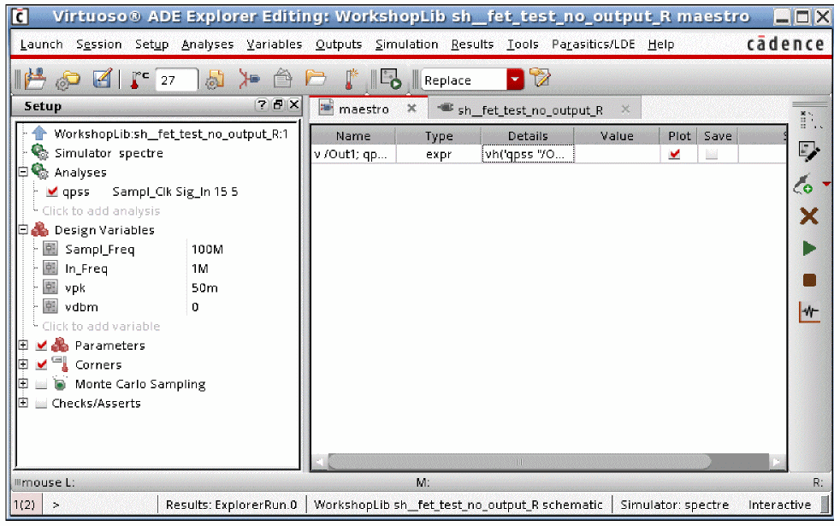Click the temperature field showing 27
The image size is (840, 526).
pos(177,80)
